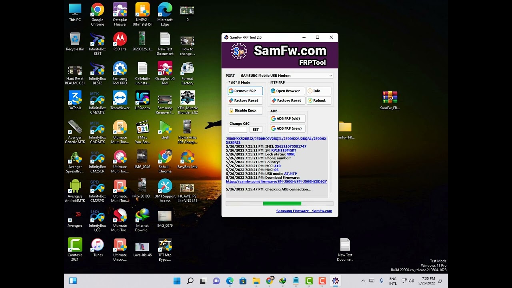Select New Text Document near Edge

165,44
